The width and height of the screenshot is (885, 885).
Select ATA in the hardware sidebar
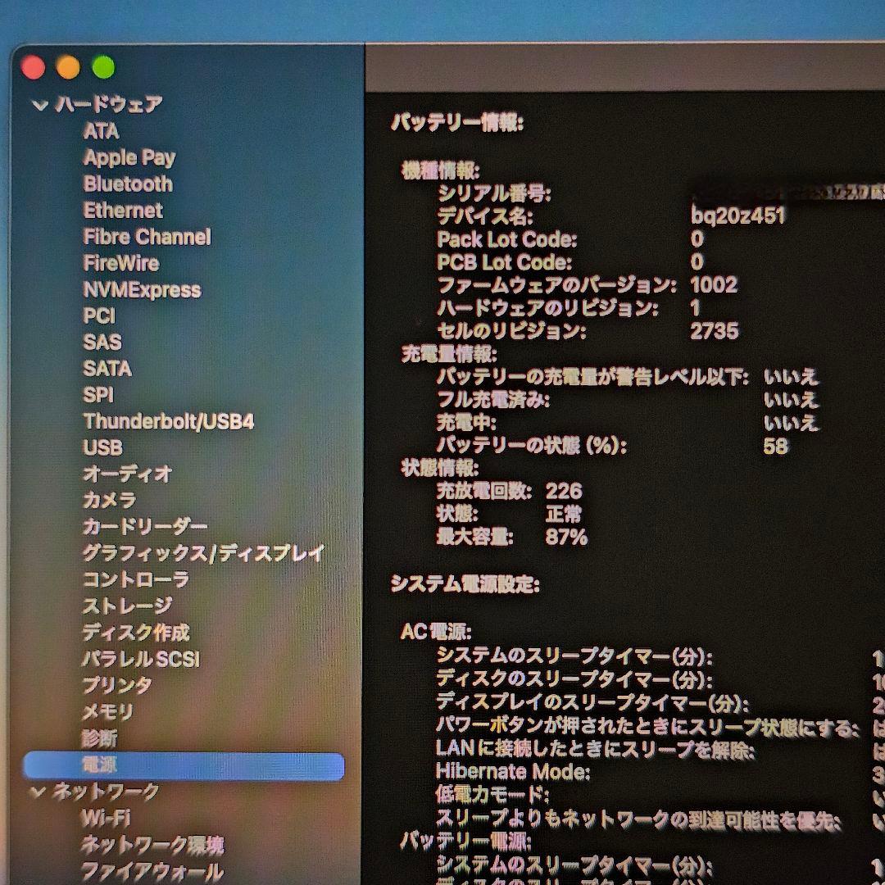pos(102,131)
